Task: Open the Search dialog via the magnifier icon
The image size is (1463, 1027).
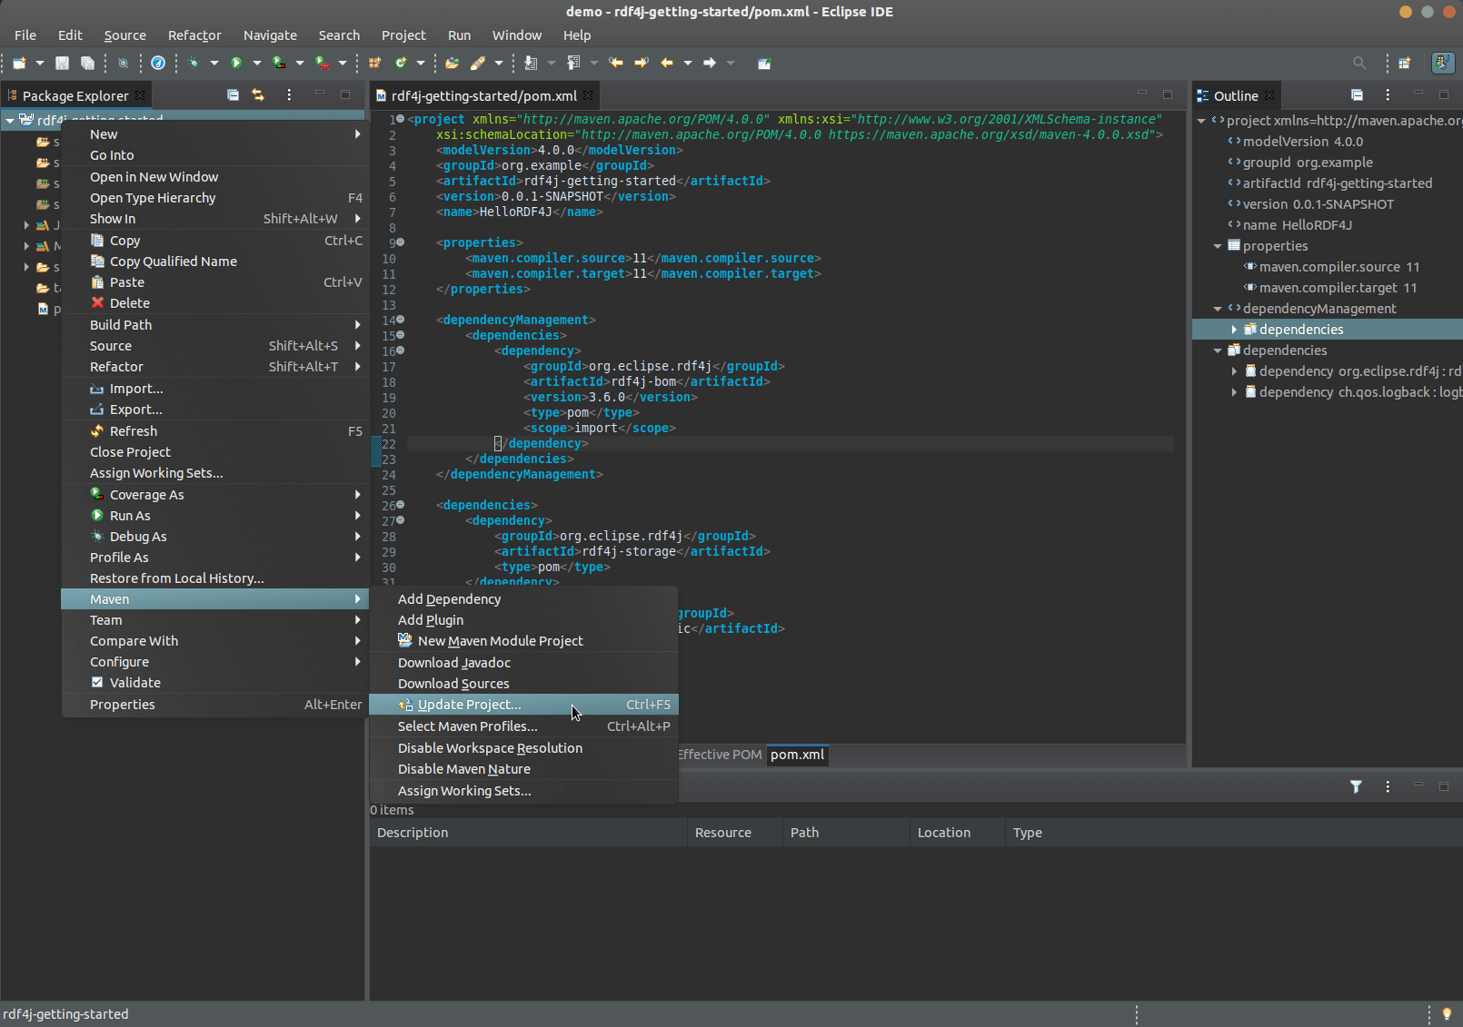Action: pyautogui.click(x=1359, y=63)
